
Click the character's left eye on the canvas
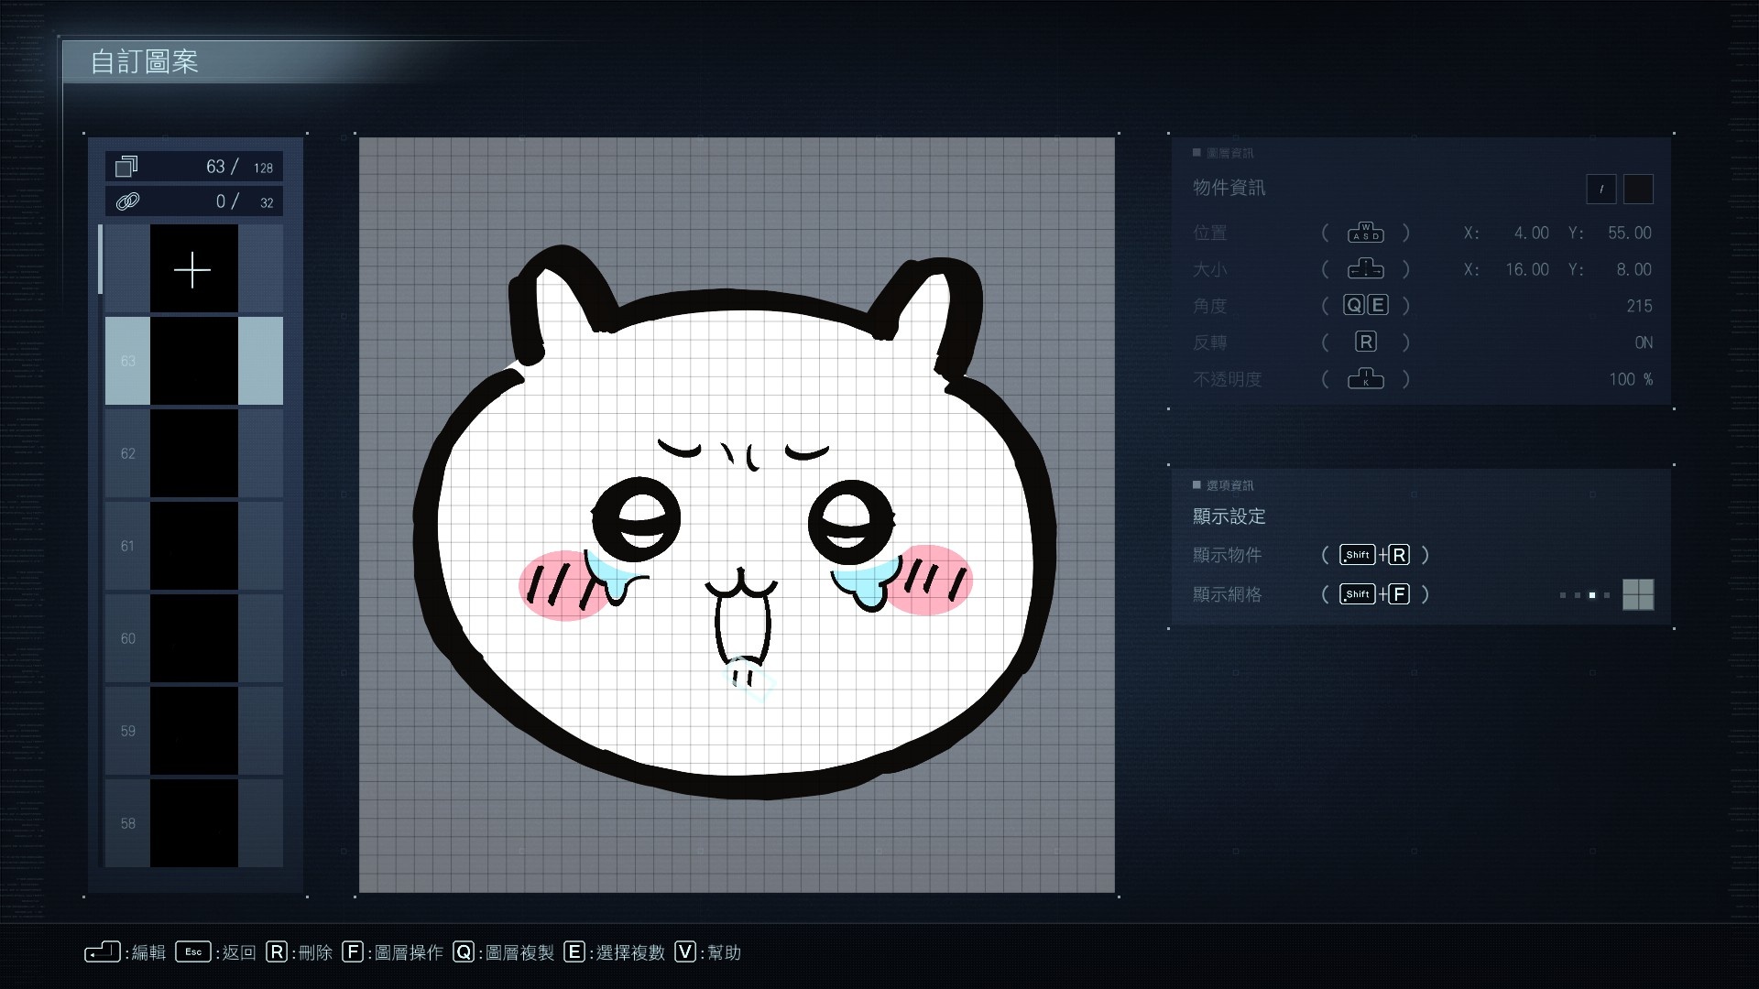tap(636, 520)
